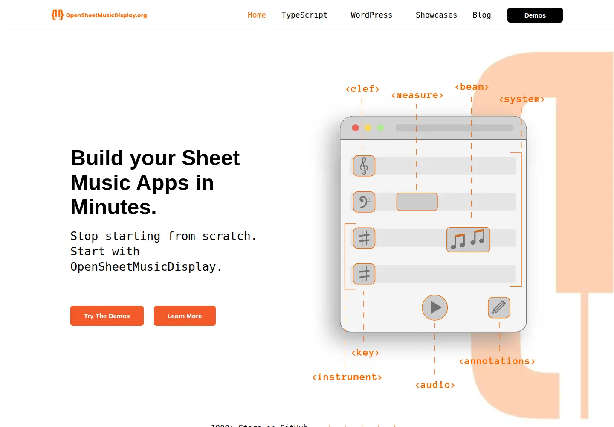Click the <audio> label

point(435,385)
